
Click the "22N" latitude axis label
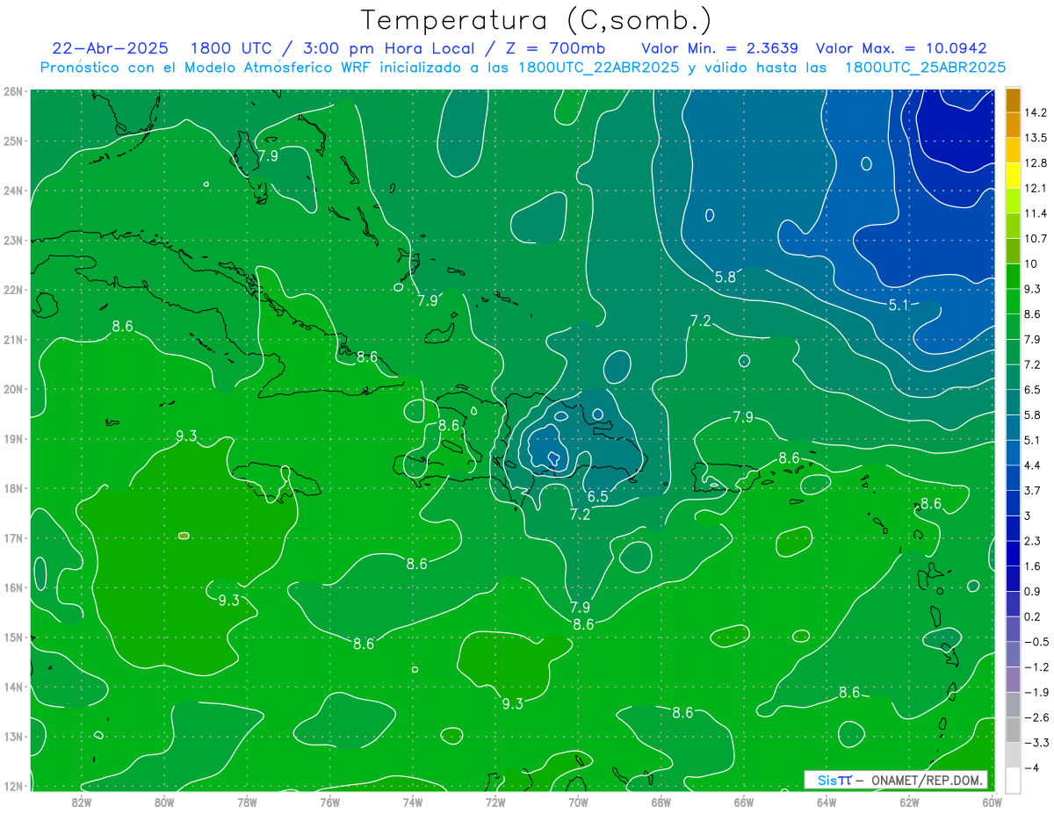click(x=13, y=290)
